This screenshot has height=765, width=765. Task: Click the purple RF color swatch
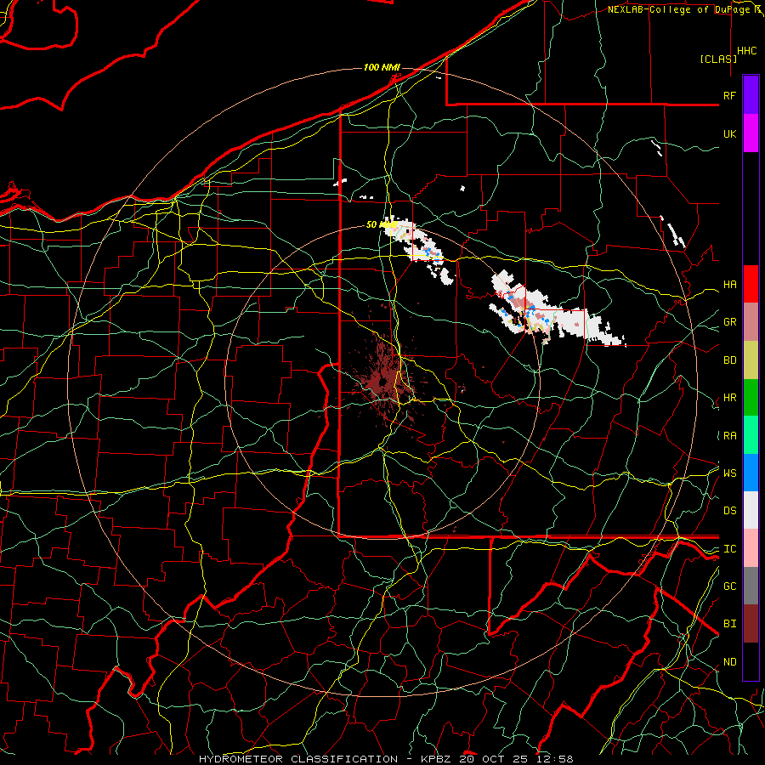pyautogui.click(x=751, y=95)
